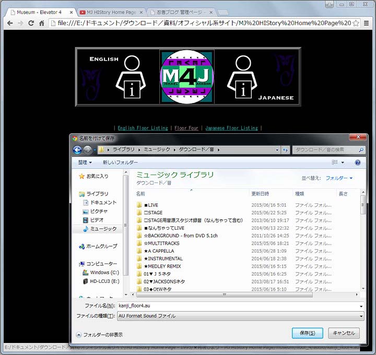
Task: Open Chrome home page icon
Action: pyautogui.click(x=42, y=23)
